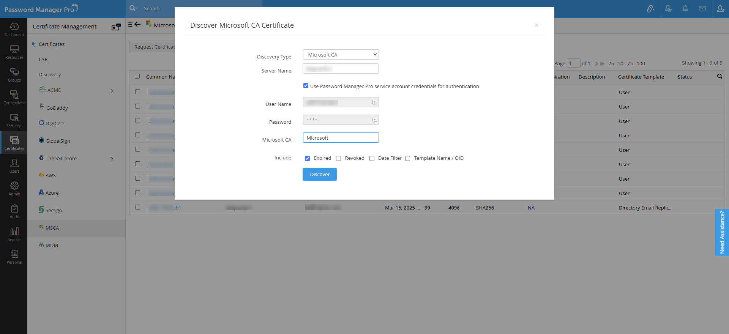
Task: Close the Discover Microsoft CA Certificate dialog
Action: [x=536, y=25]
